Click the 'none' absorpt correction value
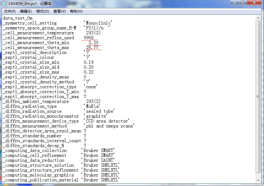The image size is (264, 186). coord(91,87)
